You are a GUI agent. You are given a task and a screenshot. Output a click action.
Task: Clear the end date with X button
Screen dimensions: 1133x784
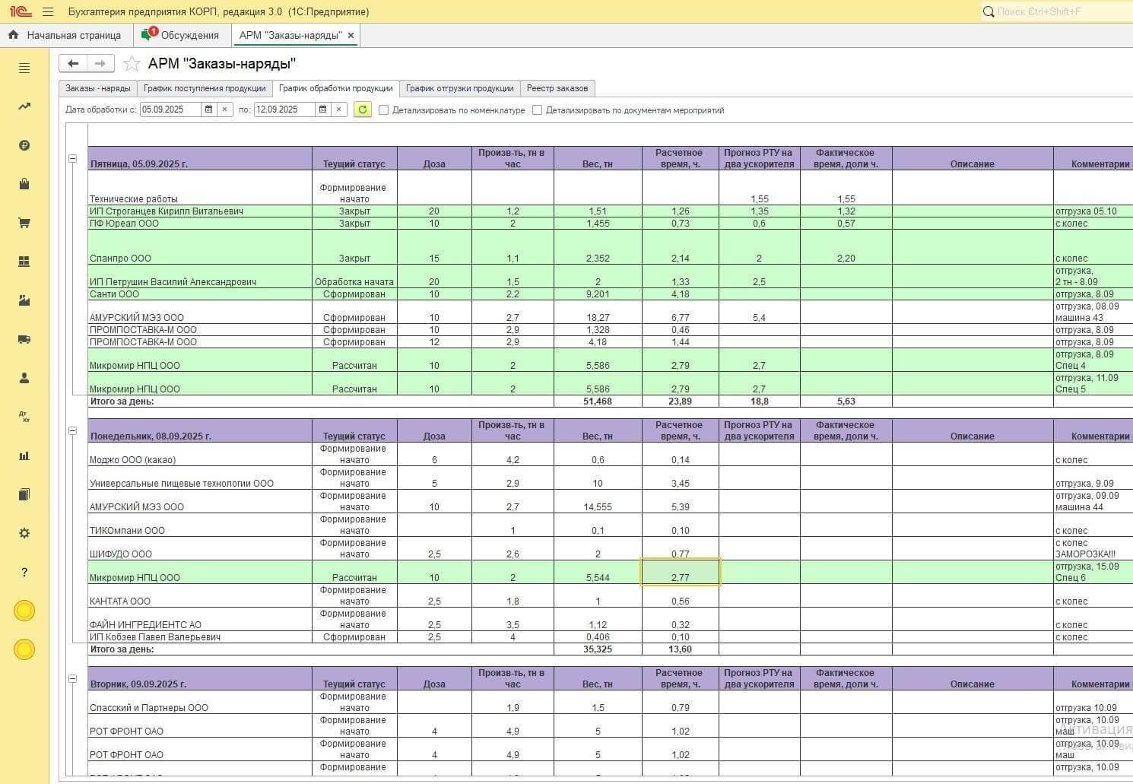(339, 110)
